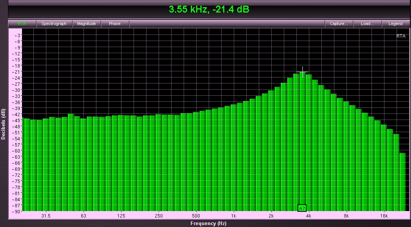Screen dimensions: 411x227
Task: Select the 31.5 Hz axis label
Action: tap(46, 216)
